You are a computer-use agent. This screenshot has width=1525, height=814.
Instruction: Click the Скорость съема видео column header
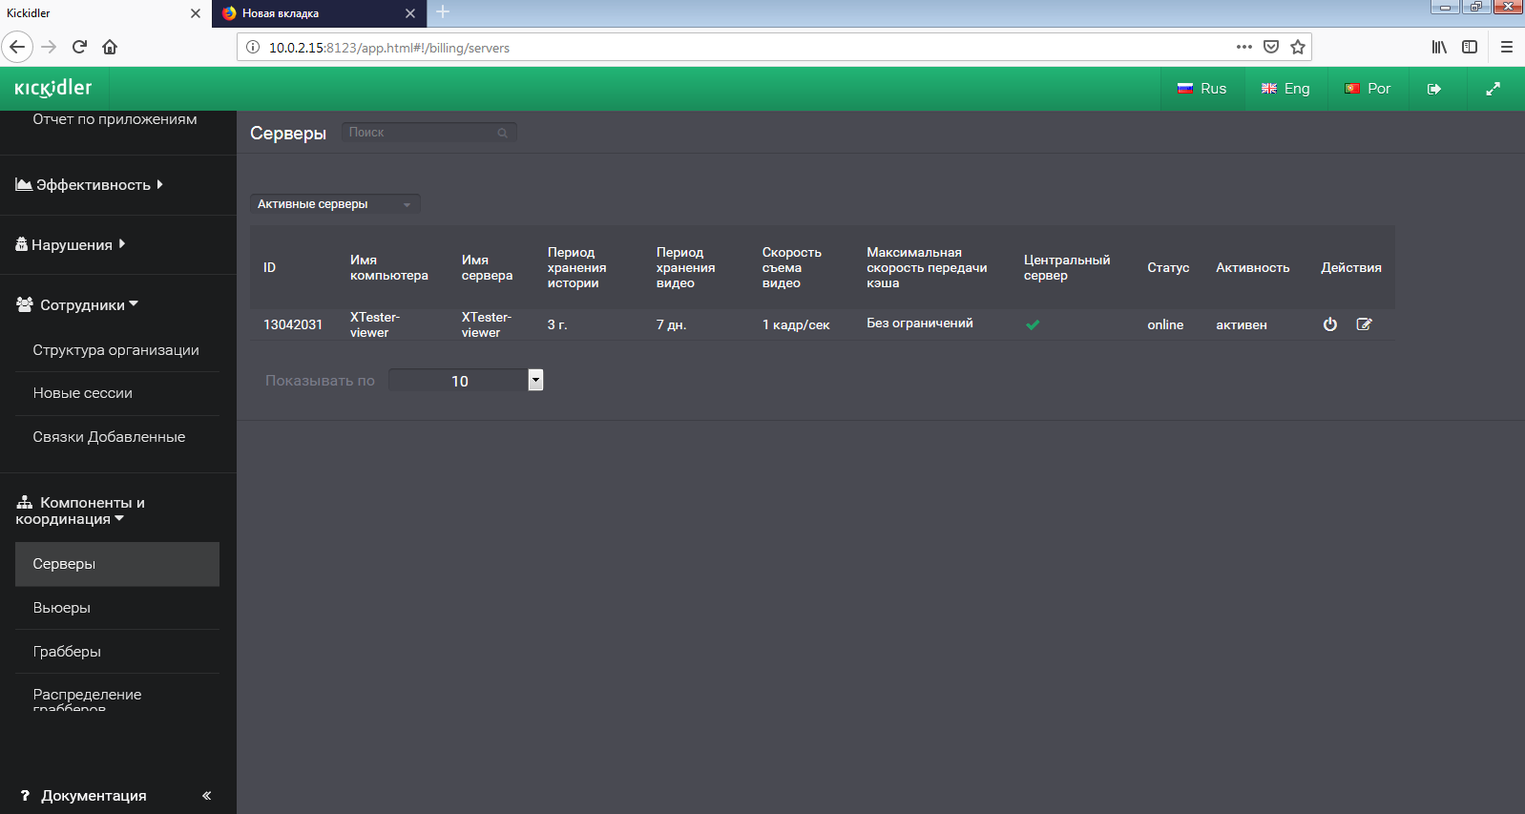coord(791,268)
